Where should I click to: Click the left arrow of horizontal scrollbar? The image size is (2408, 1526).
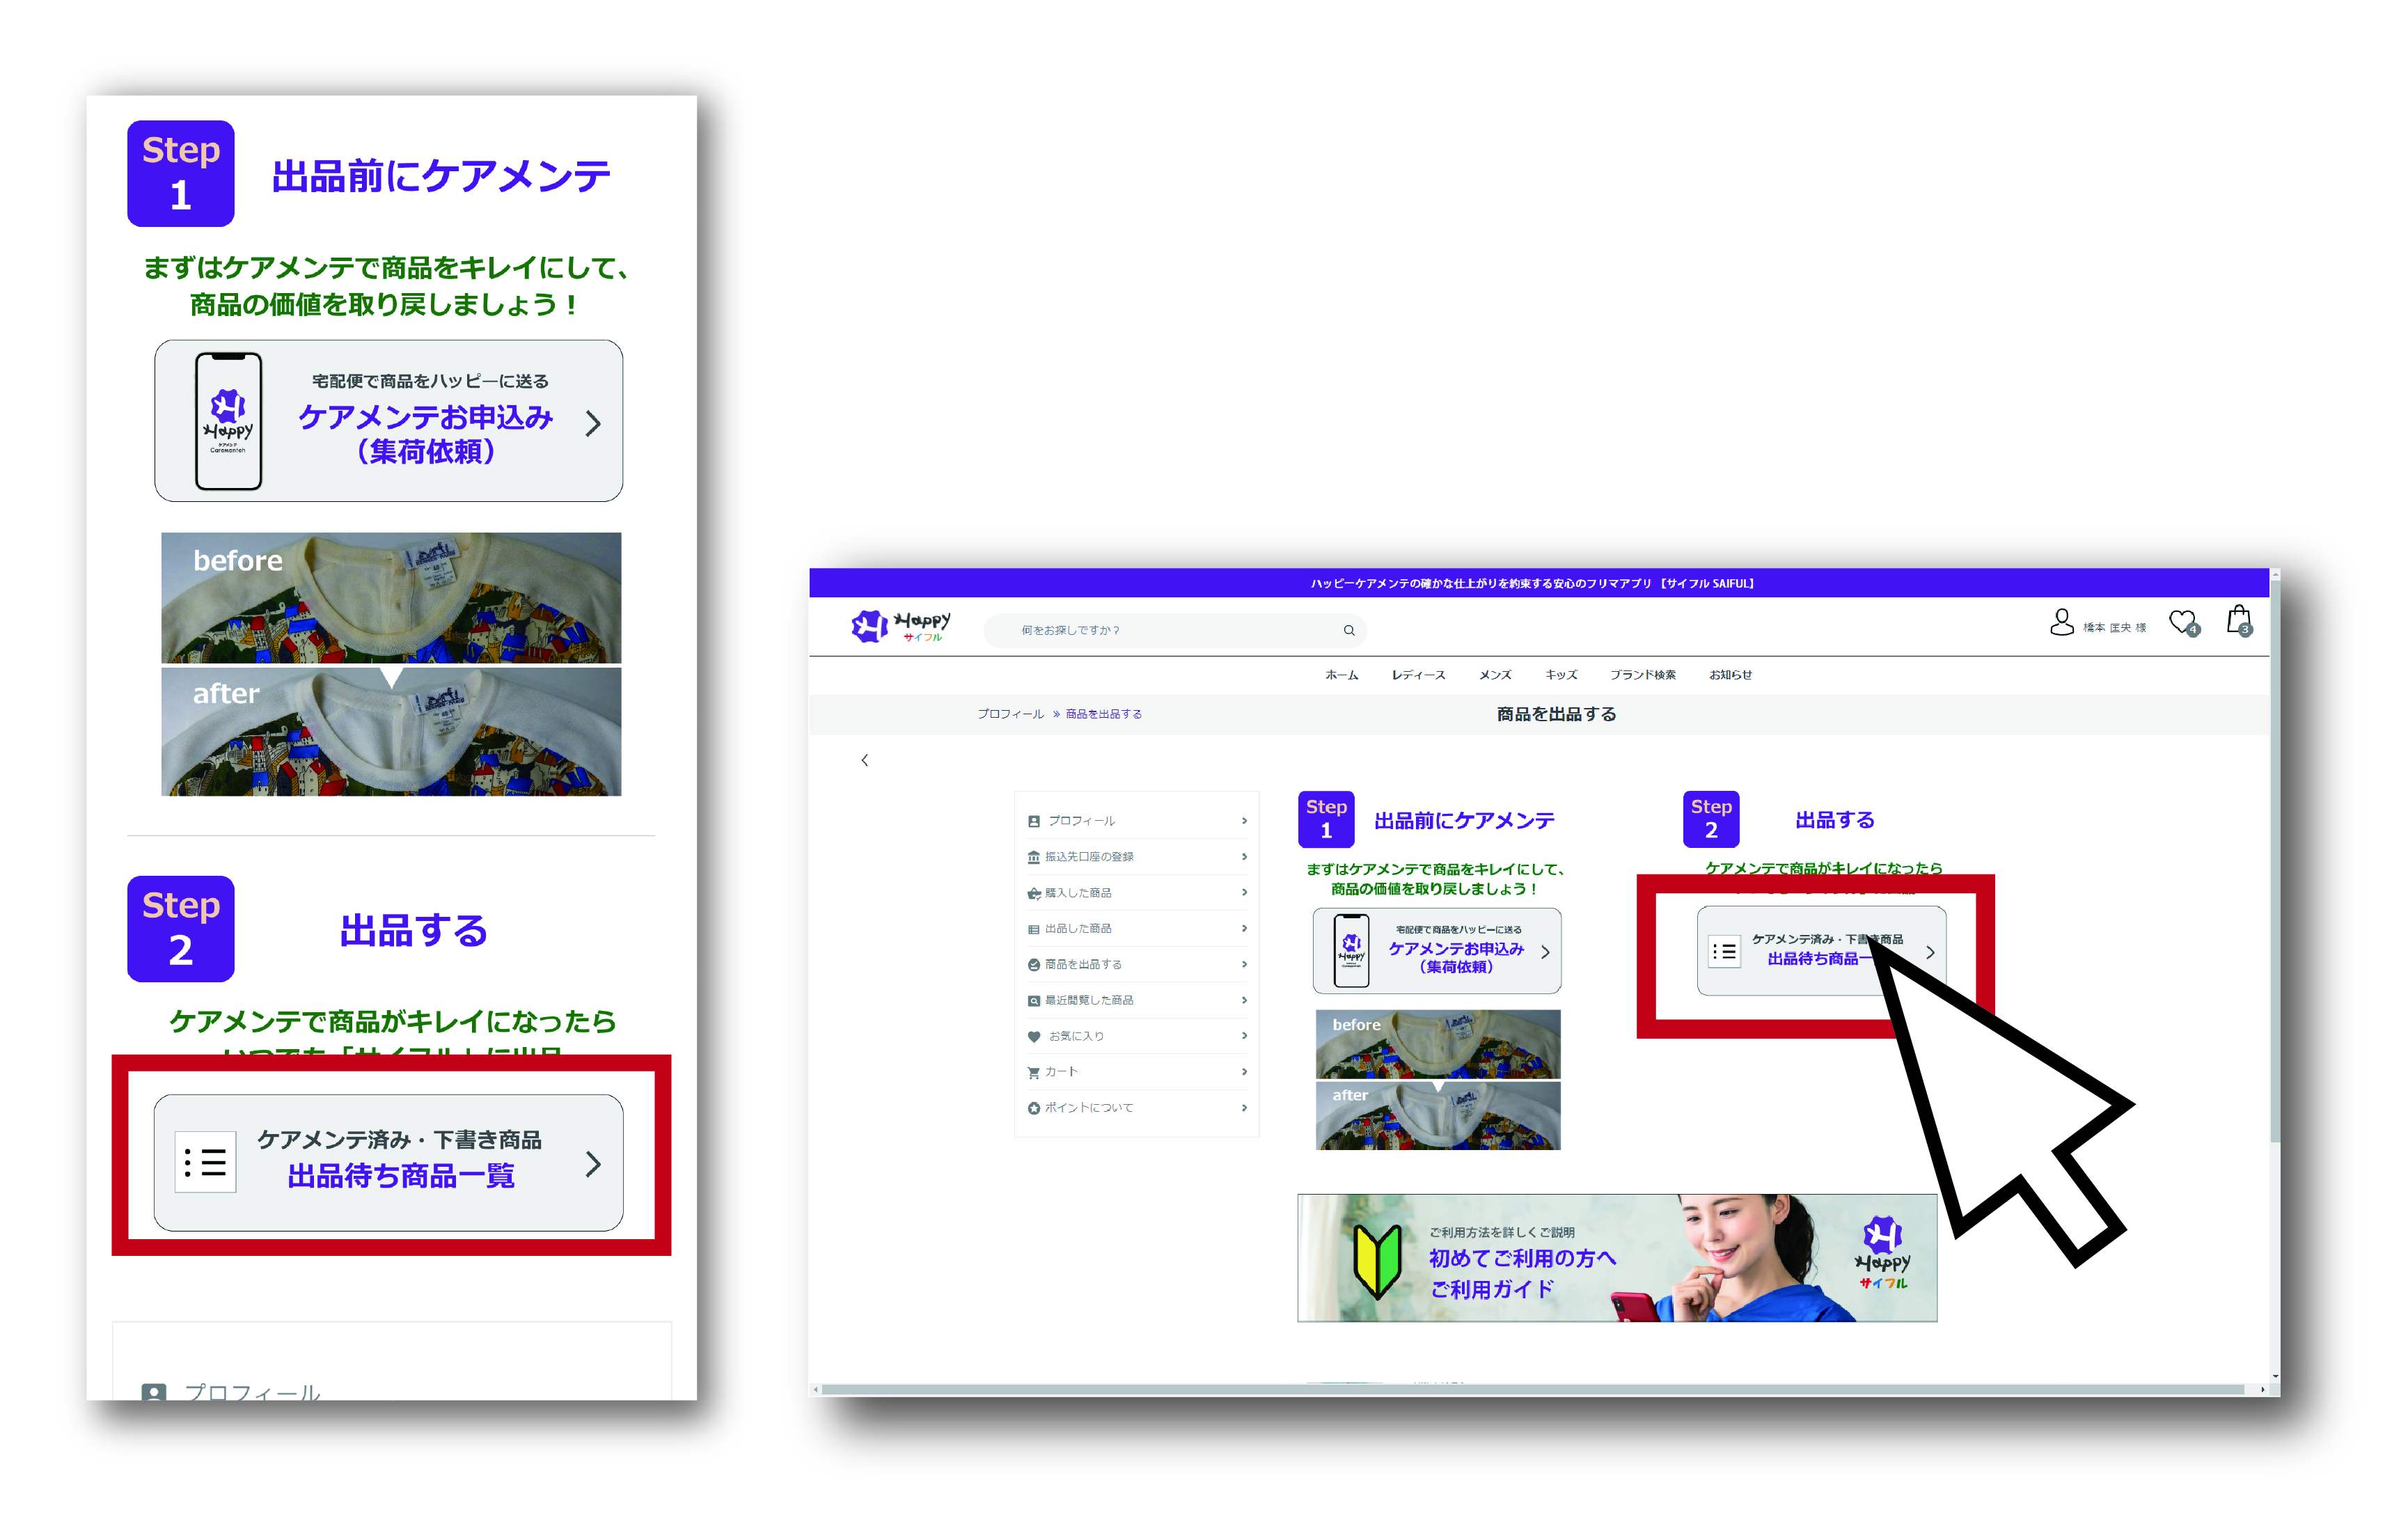[816, 1390]
